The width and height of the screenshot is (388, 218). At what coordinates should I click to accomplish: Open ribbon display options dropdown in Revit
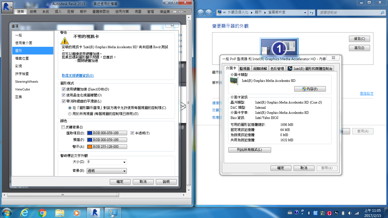click(182, 12)
